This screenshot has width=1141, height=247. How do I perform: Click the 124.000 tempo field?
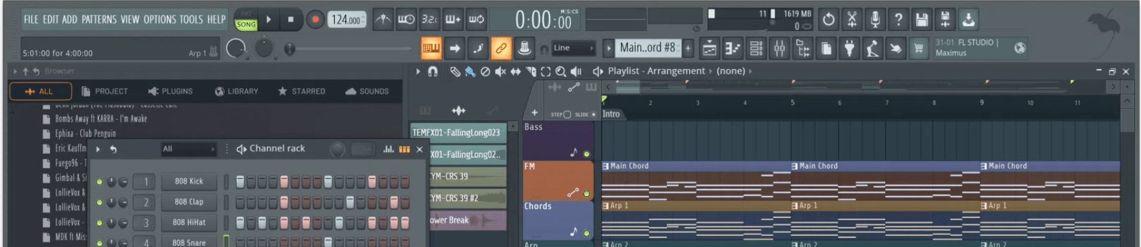(346, 19)
